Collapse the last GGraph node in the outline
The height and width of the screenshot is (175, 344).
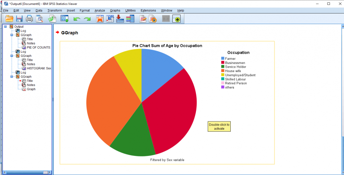click(12, 77)
